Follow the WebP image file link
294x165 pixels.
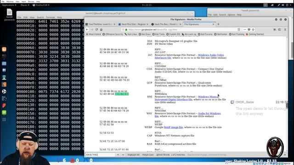pyautogui.click(x=173, y=127)
